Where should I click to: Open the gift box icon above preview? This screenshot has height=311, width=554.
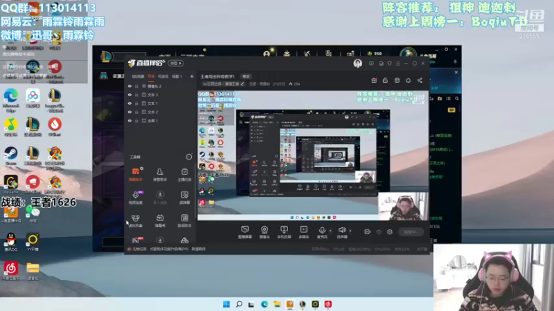(x=374, y=80)
